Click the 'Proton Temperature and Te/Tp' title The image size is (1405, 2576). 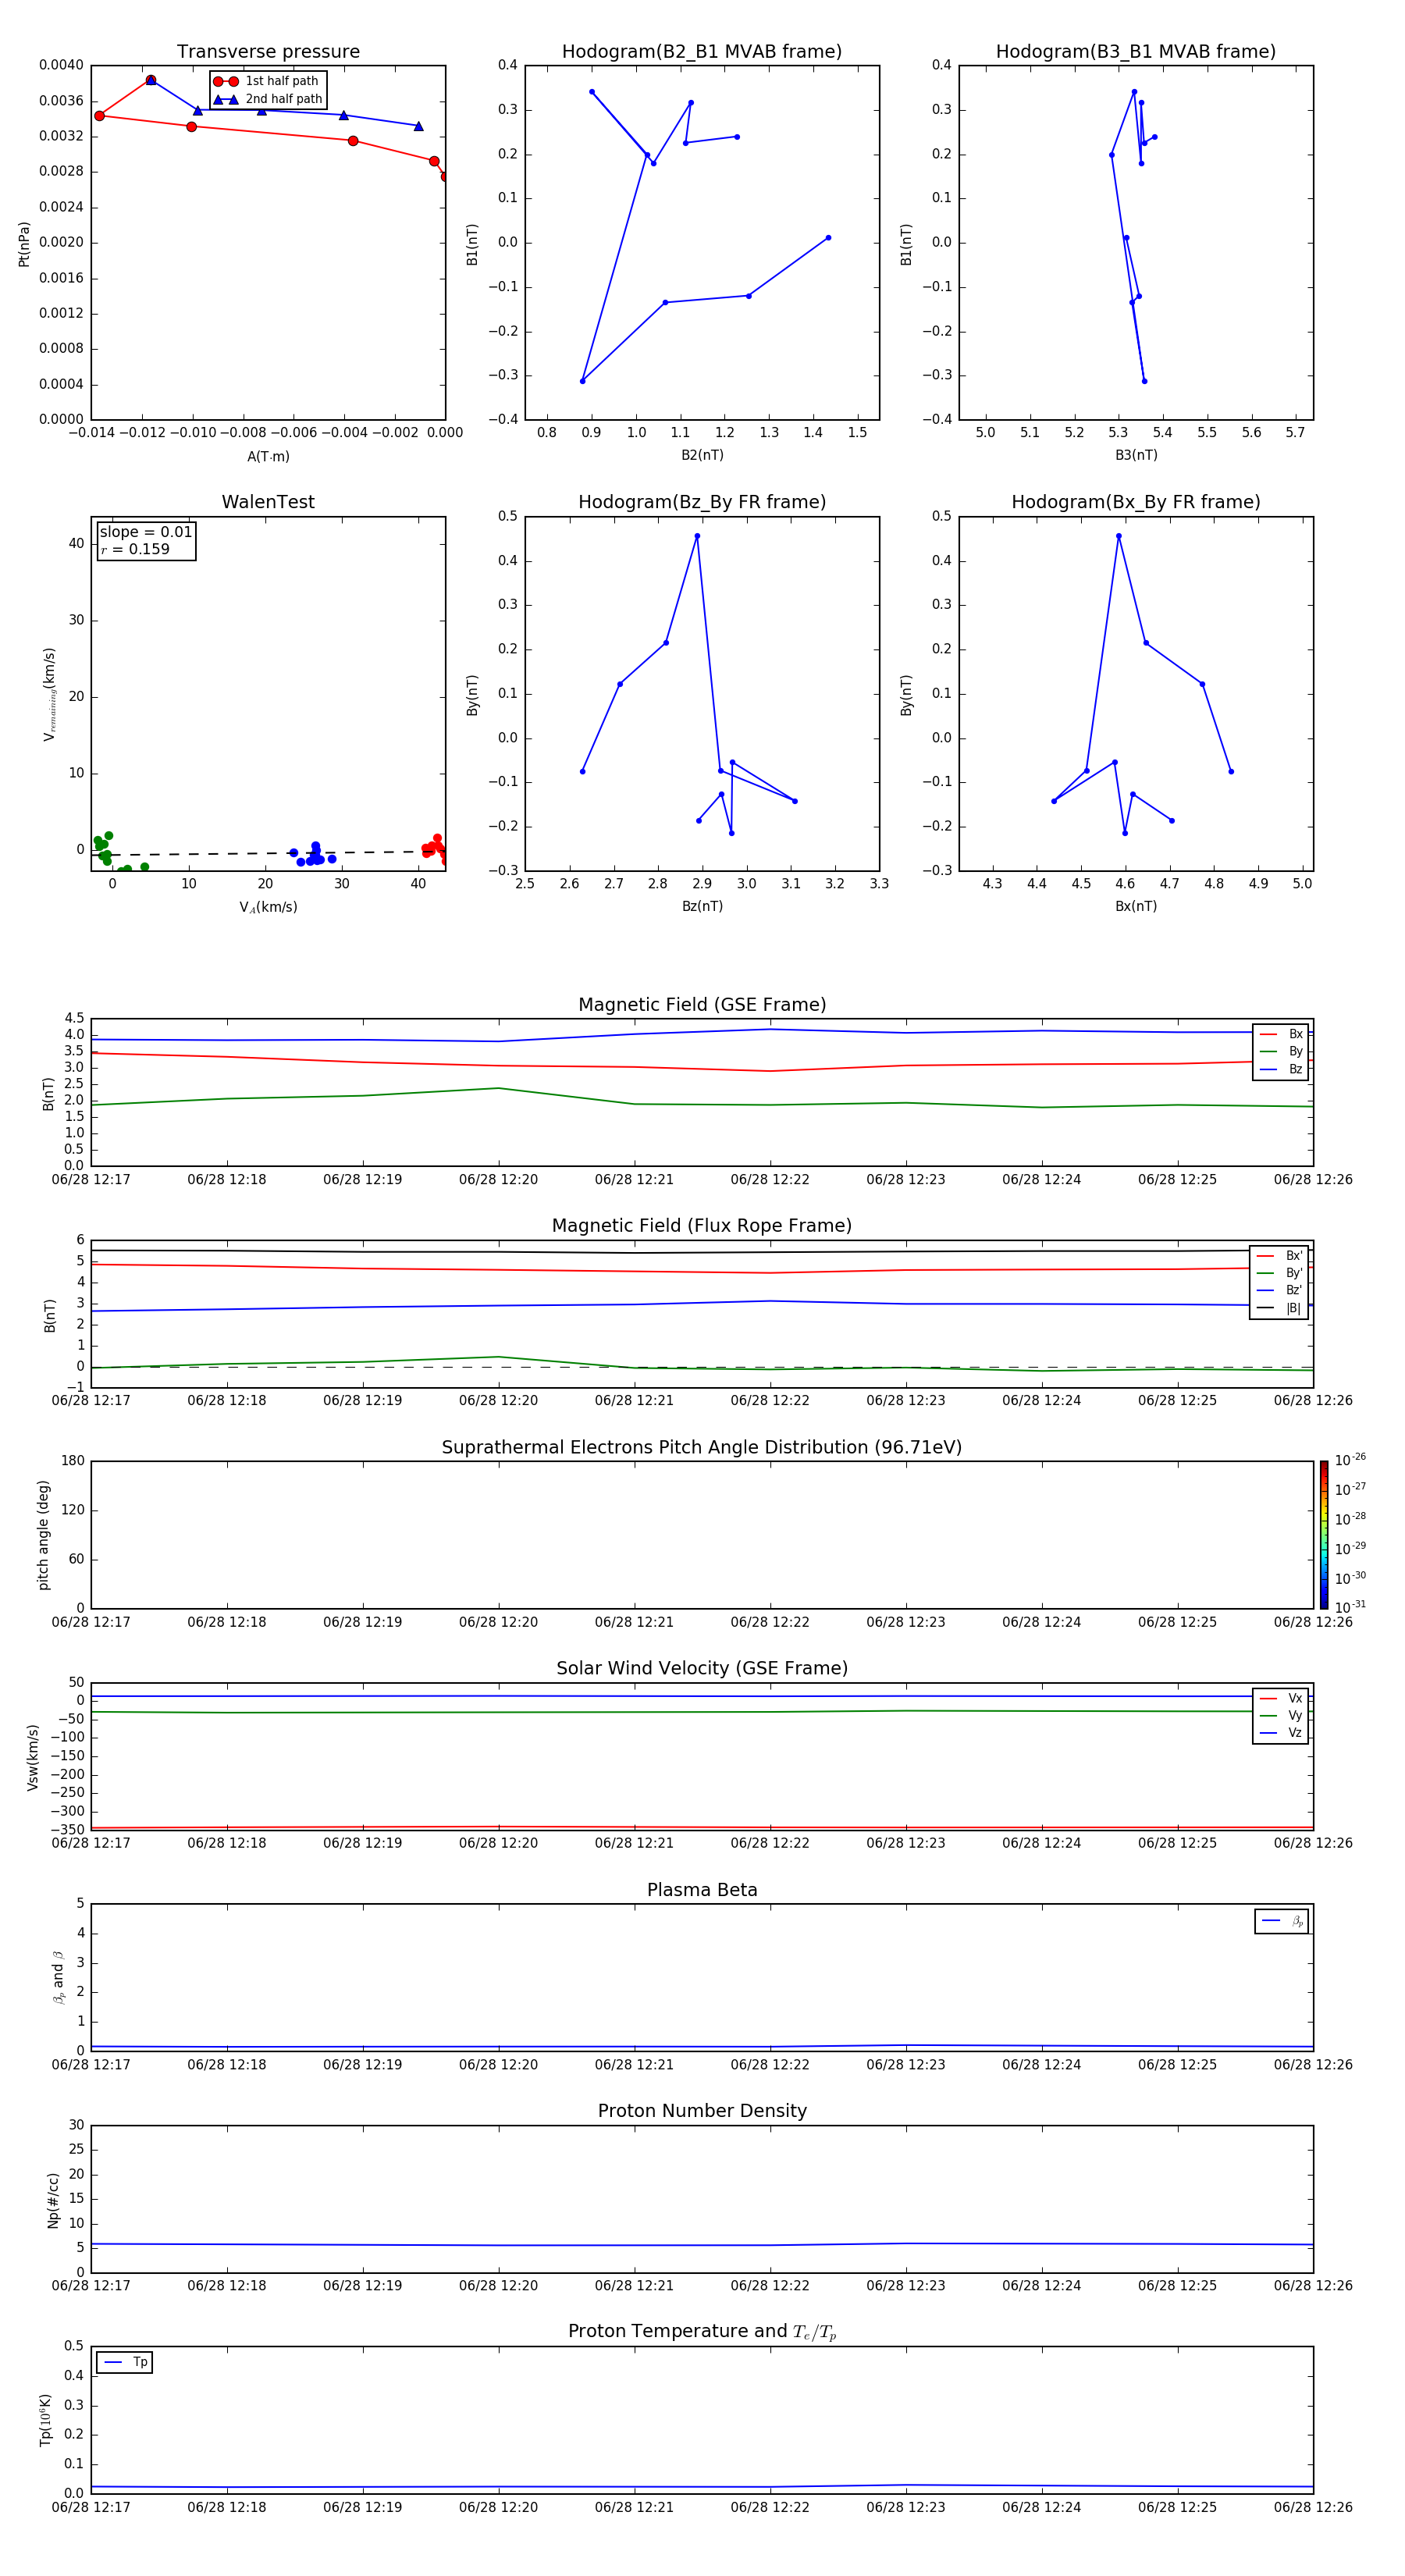[702, 2332]
